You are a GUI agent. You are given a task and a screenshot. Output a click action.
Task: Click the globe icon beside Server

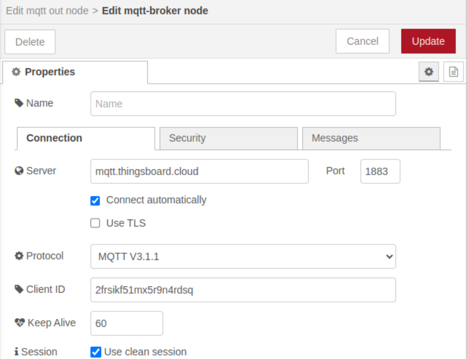coord(19,171)
